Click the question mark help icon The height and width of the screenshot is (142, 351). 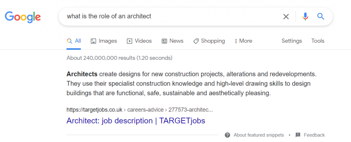click(228, 135)
